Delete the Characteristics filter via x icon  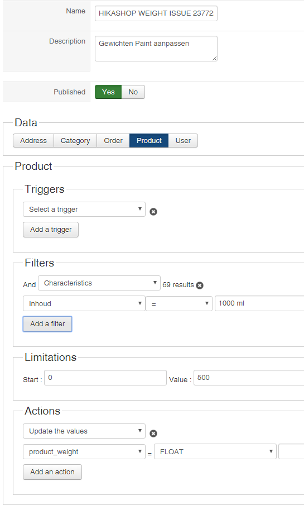pos(200,285)
